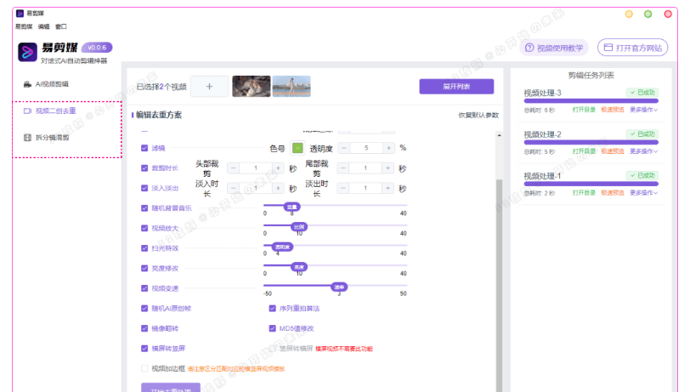
Task: Click the 已成功 badge of 视频处理-3
Action: (642, 93)
